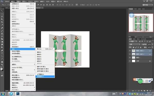Select the Brush tool
Viewport: 154px width, 96px height.
click(2, 31)
